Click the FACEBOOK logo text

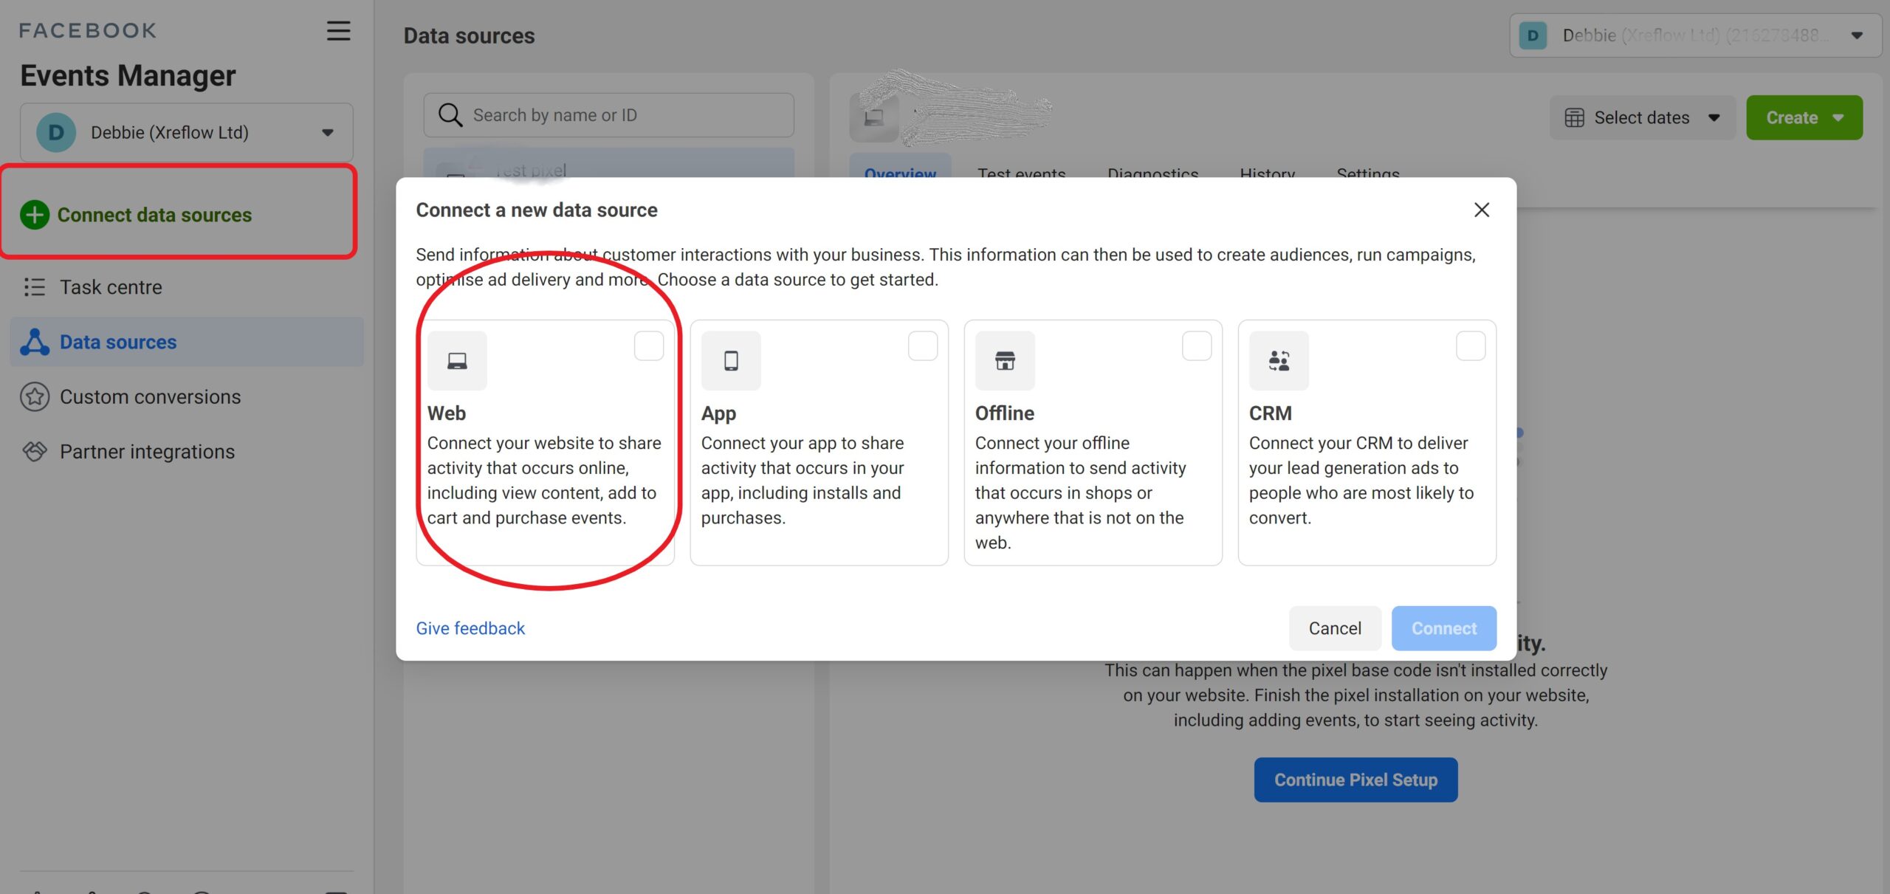pos(88,30)
